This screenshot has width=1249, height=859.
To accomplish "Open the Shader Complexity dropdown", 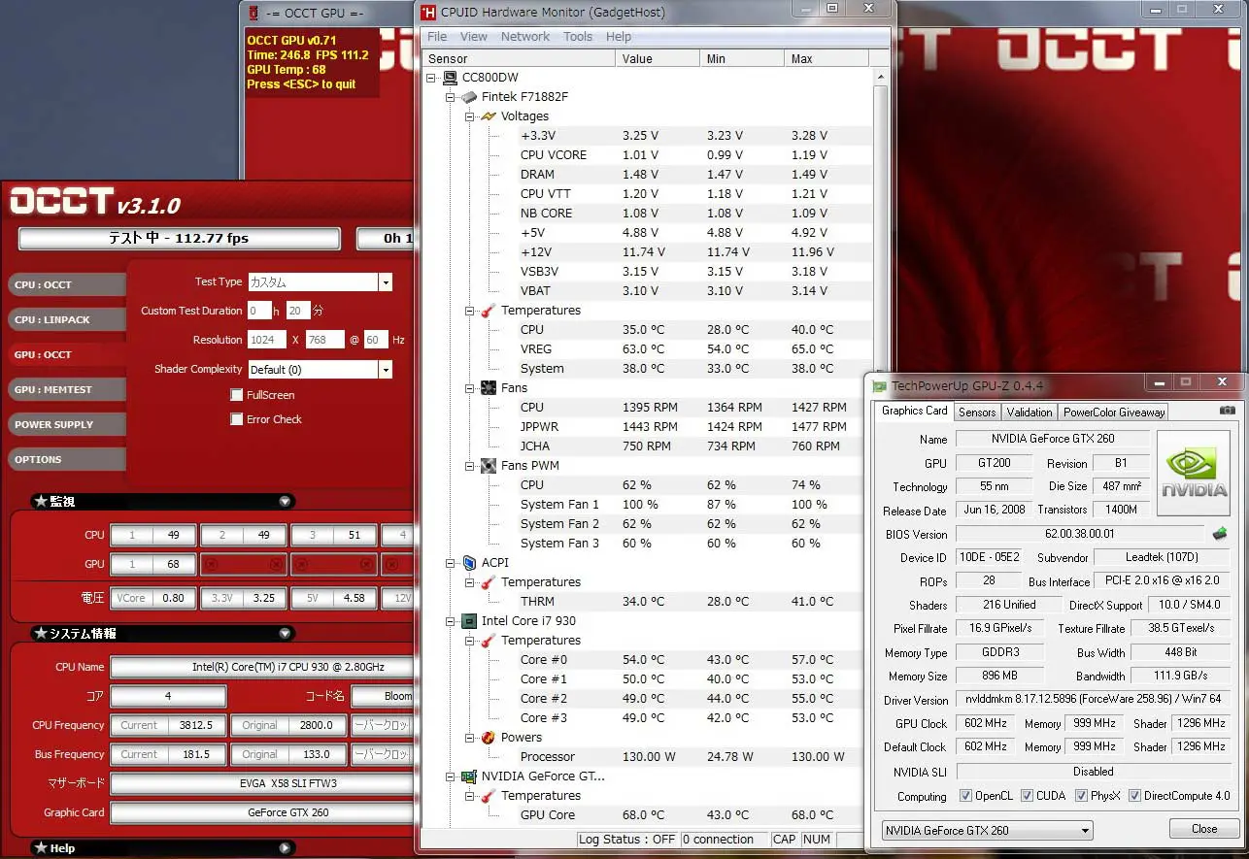I will click(x=386, y=370).
